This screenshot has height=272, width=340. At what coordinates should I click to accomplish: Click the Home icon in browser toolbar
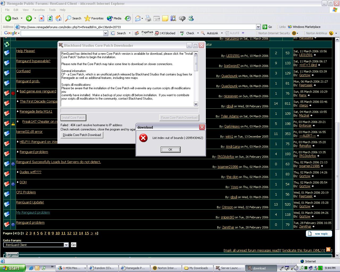pyautogui.click(x=58, y=18)
